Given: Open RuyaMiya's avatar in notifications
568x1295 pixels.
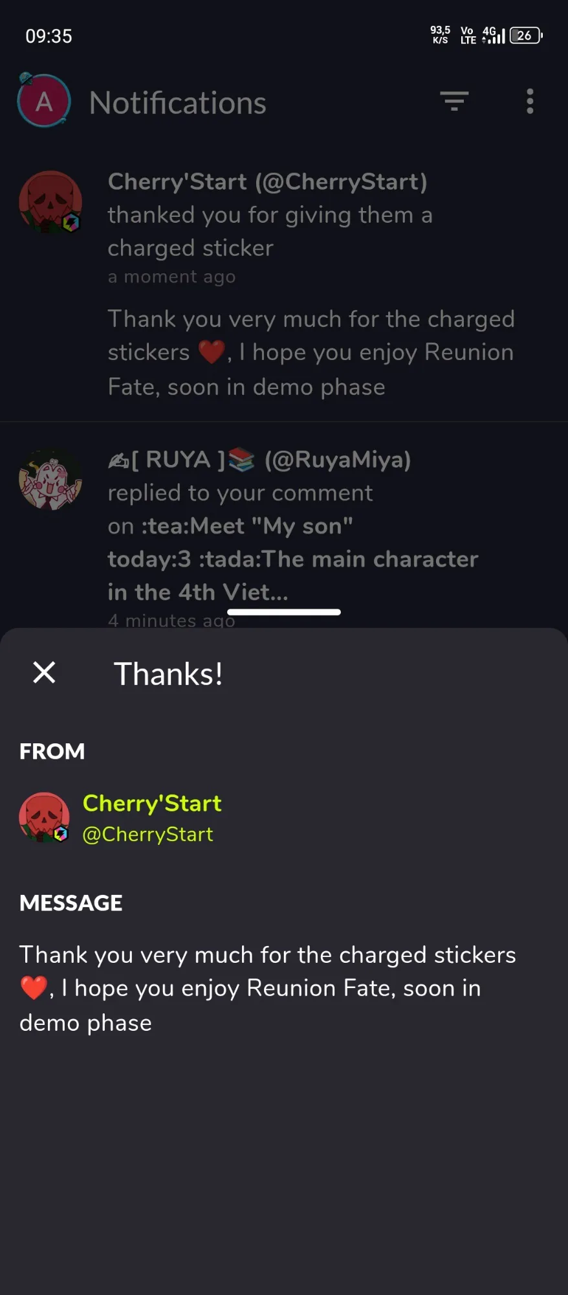Looking at the screenshot, I should (x=50, y=480).
